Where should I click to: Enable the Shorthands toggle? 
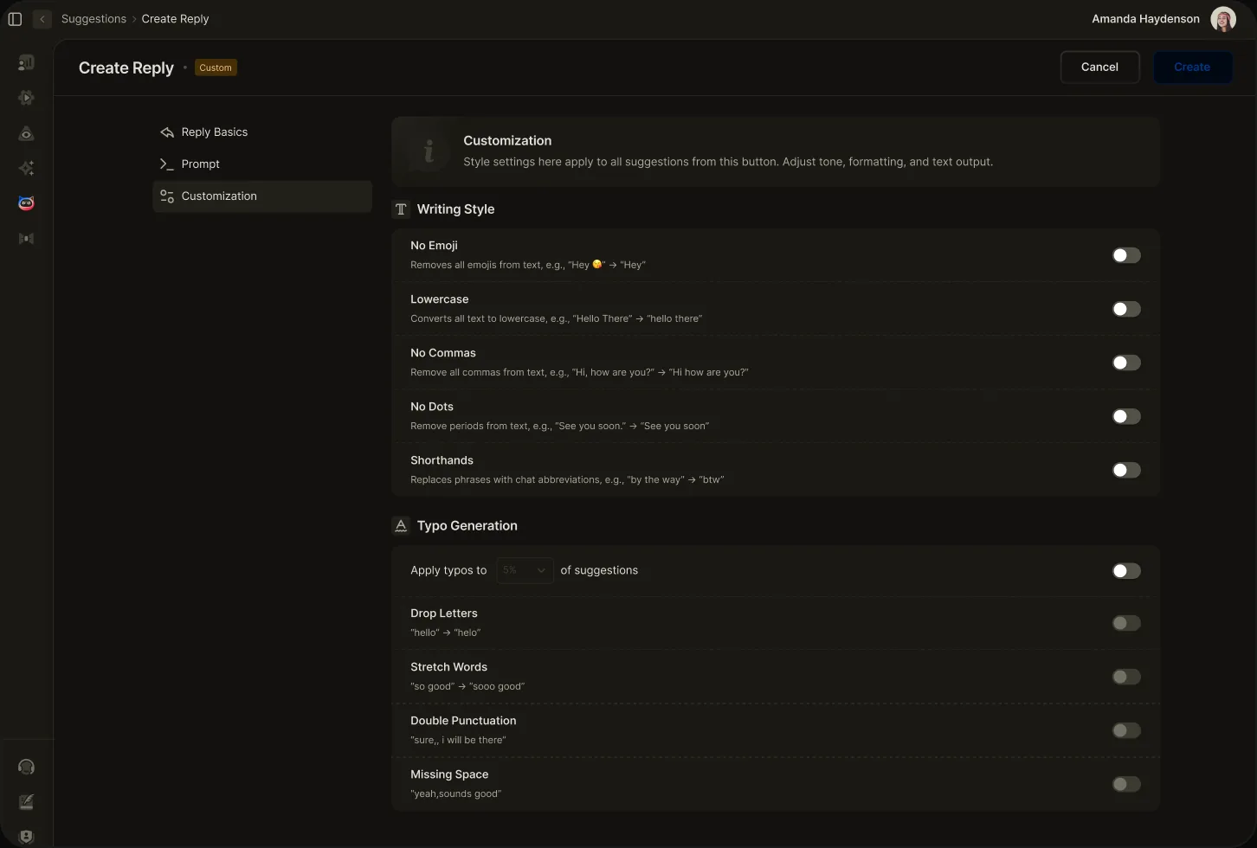(1125, 470)
